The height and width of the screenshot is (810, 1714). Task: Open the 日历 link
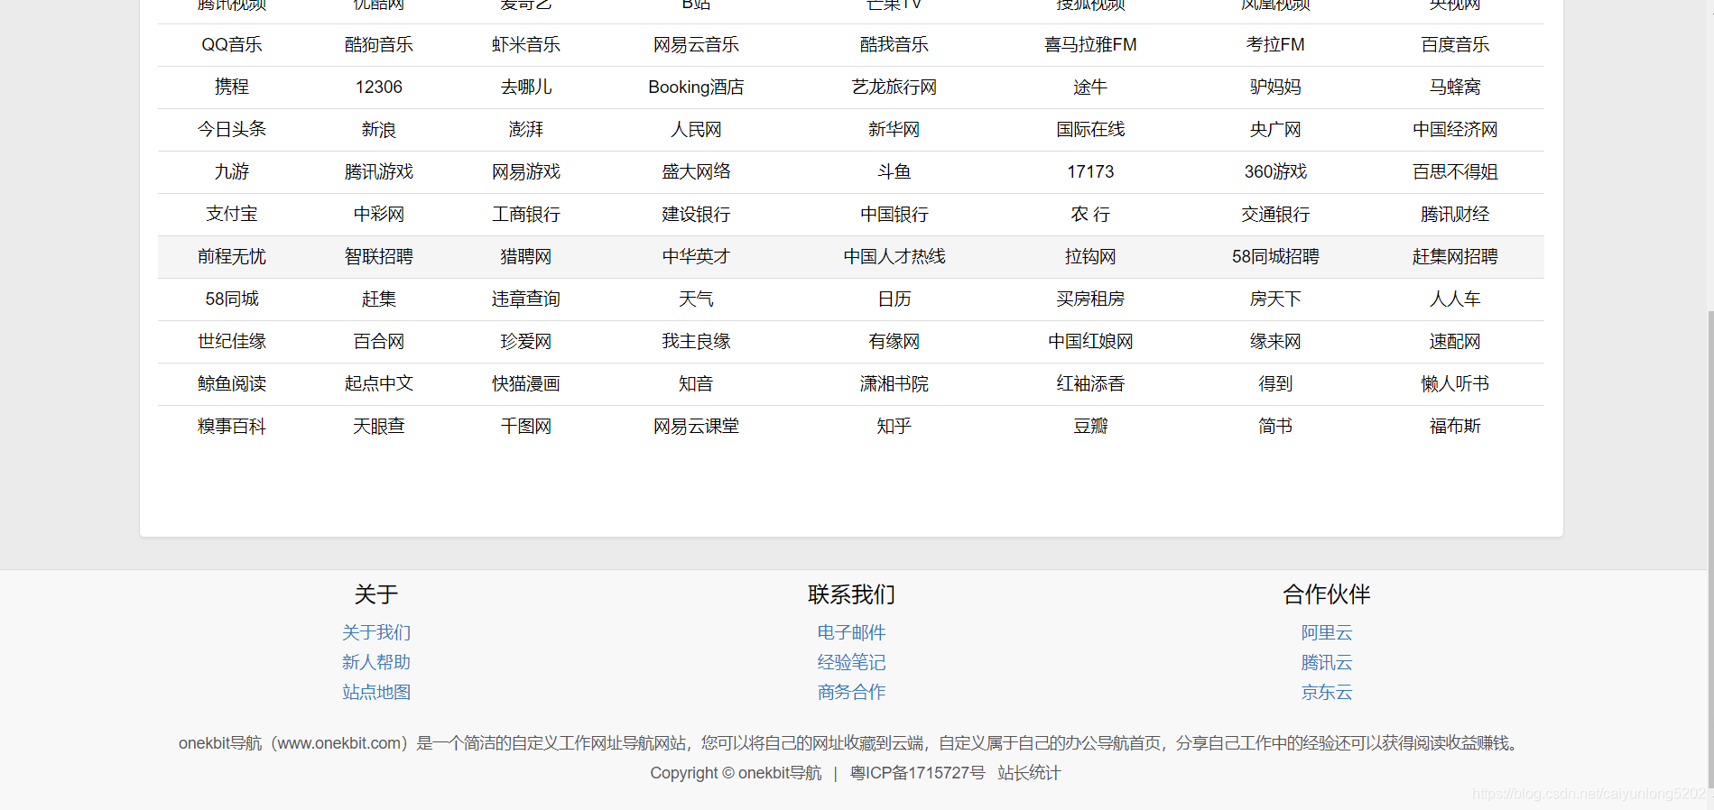pyautogui.click(x=894, y=299)
